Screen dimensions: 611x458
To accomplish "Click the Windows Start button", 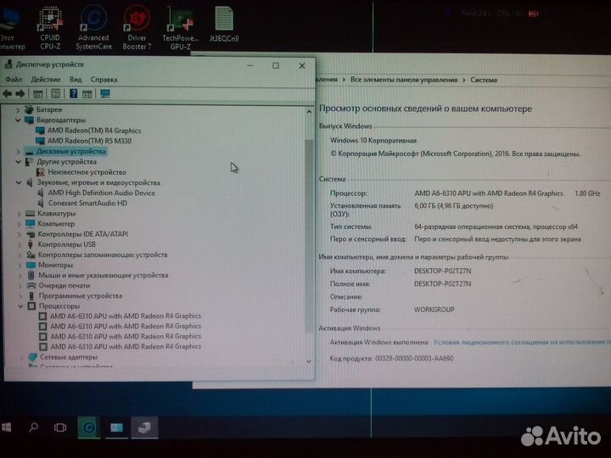I will (x=7, y=427).
